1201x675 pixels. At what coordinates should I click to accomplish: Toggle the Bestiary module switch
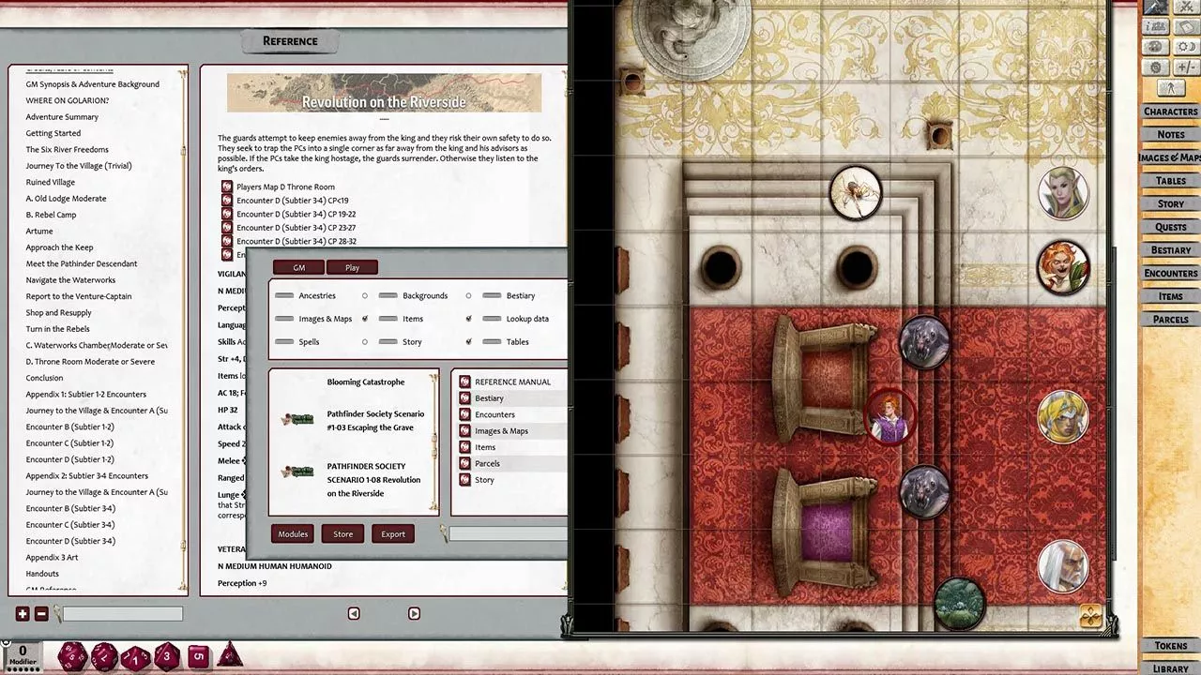(x=492, y=296)
